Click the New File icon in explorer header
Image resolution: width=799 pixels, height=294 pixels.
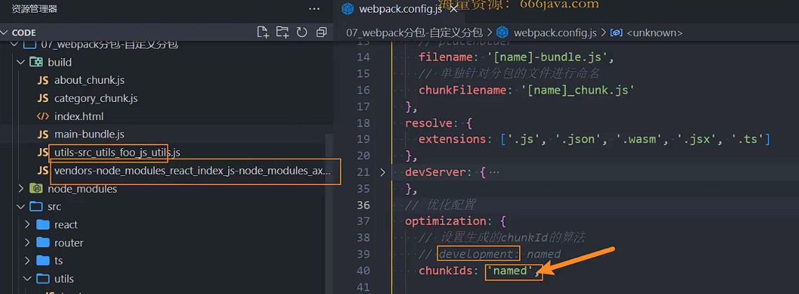263,32
